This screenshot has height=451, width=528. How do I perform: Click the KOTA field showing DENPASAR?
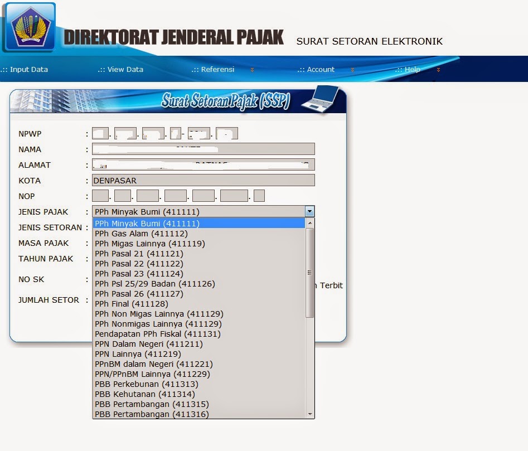pyautogui.click(x=204, y=180)
